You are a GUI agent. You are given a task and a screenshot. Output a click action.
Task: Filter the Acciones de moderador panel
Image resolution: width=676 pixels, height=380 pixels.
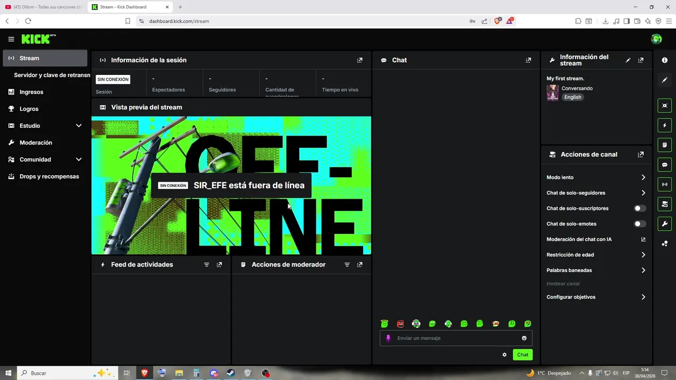tap(347, 264)
